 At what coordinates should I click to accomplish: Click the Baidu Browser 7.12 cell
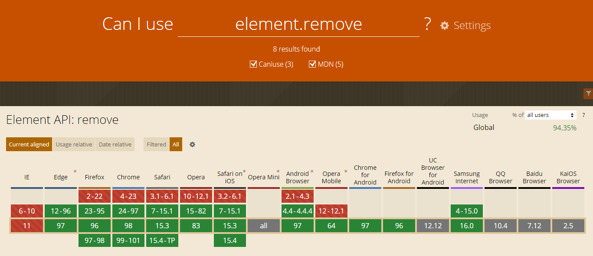(534, 226)
